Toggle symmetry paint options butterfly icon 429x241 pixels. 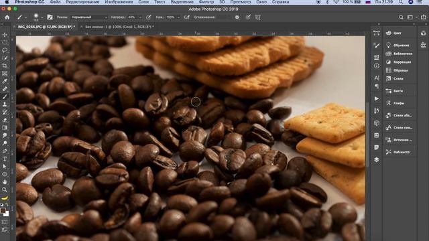(x=257, y=17)
